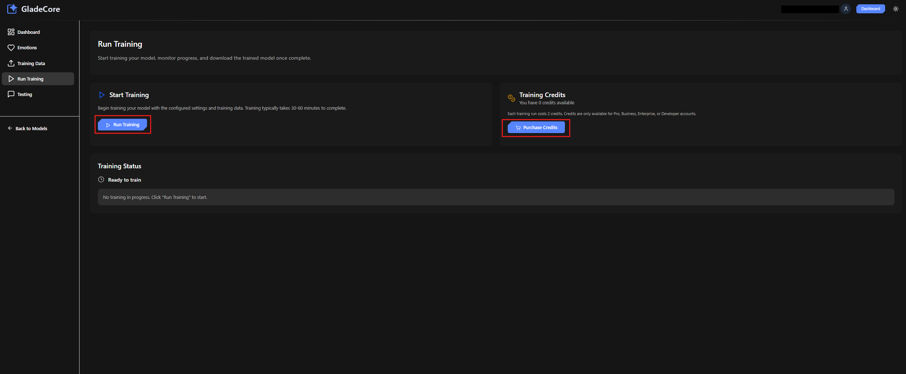
Task: Switch to Training Data section
Action: (31, 63)
